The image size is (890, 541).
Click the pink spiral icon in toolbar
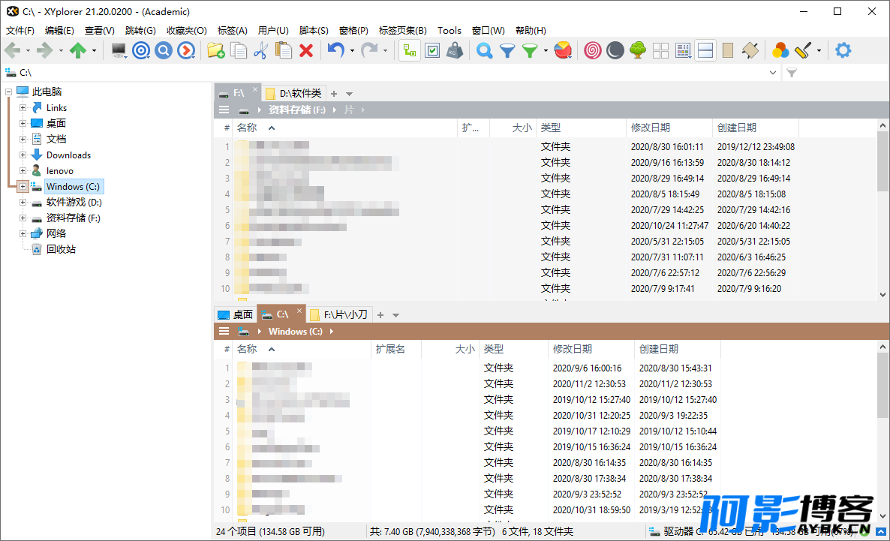coord(593,50)
